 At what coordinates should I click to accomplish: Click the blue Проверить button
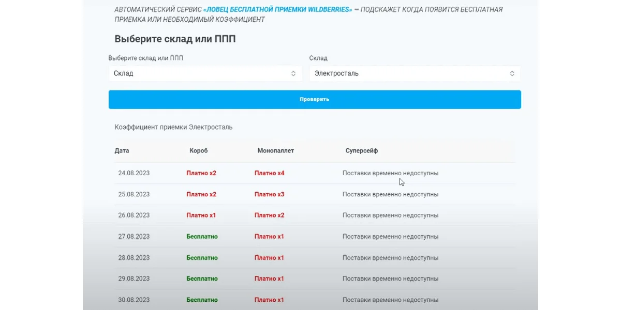314,99
